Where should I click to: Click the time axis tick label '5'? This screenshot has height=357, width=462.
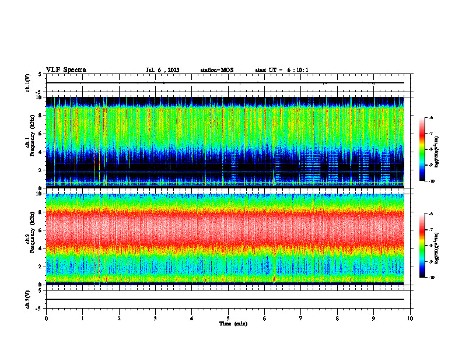coord(228,318)
